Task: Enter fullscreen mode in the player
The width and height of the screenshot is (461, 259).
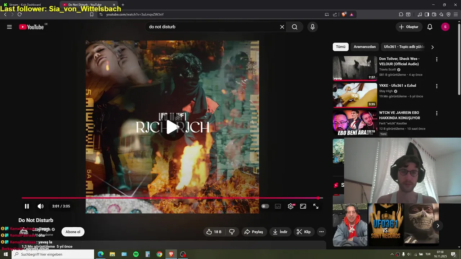Action: click(316, 206)
